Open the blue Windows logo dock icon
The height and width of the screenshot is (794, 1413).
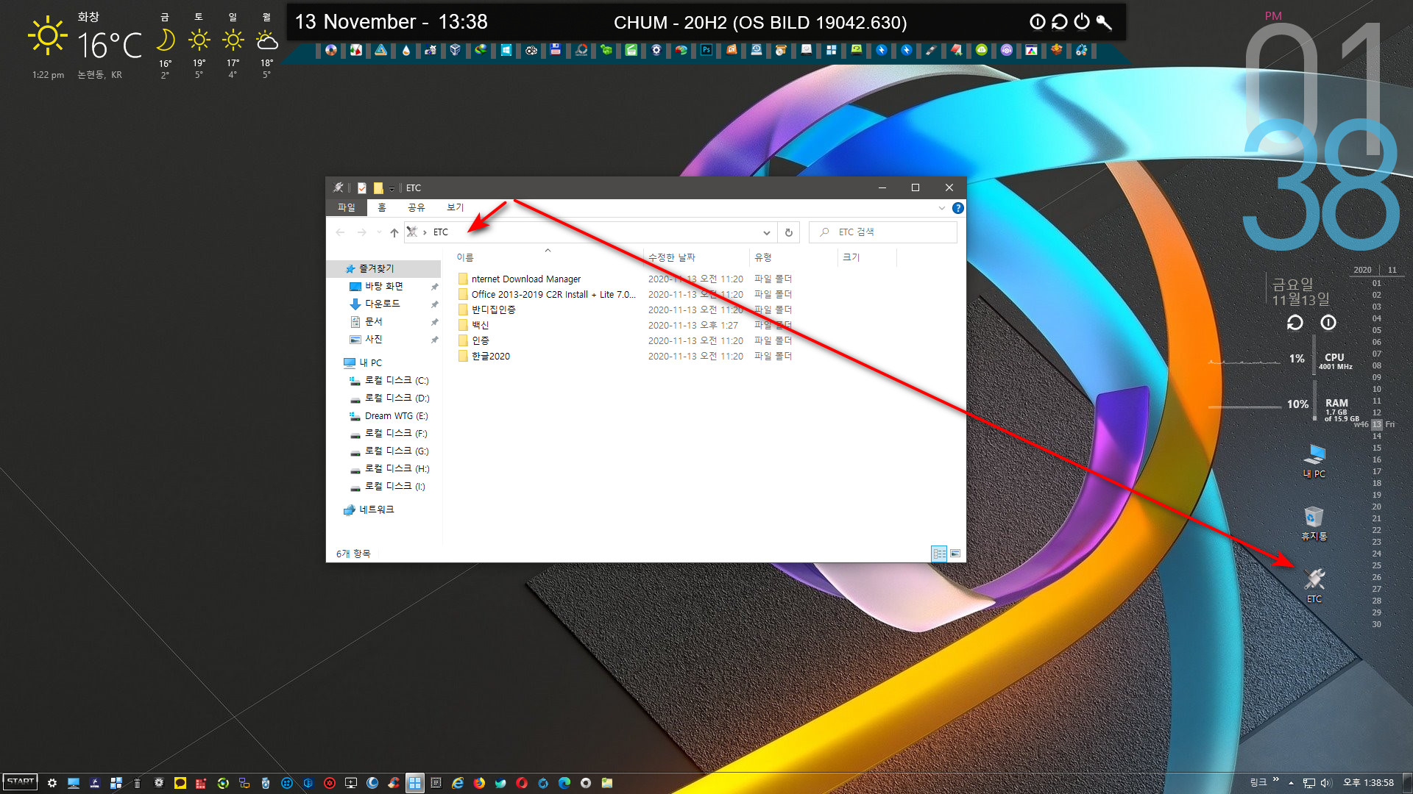point(506,50)
